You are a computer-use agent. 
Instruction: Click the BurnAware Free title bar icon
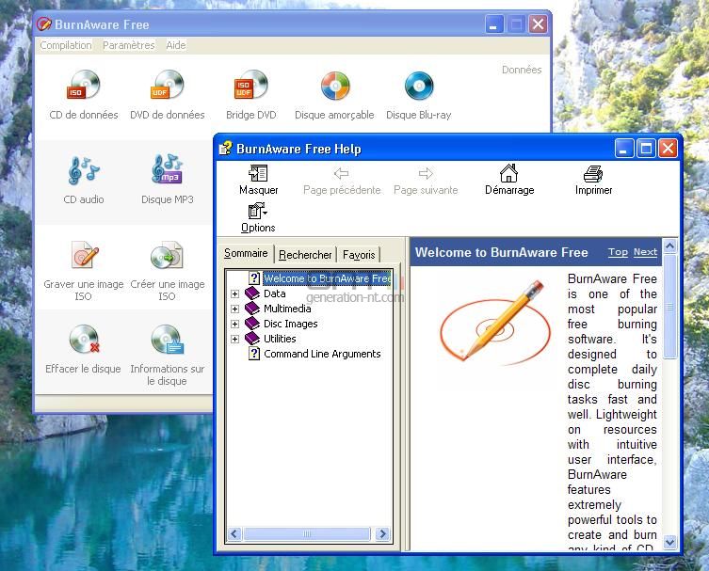pos(44,24)
